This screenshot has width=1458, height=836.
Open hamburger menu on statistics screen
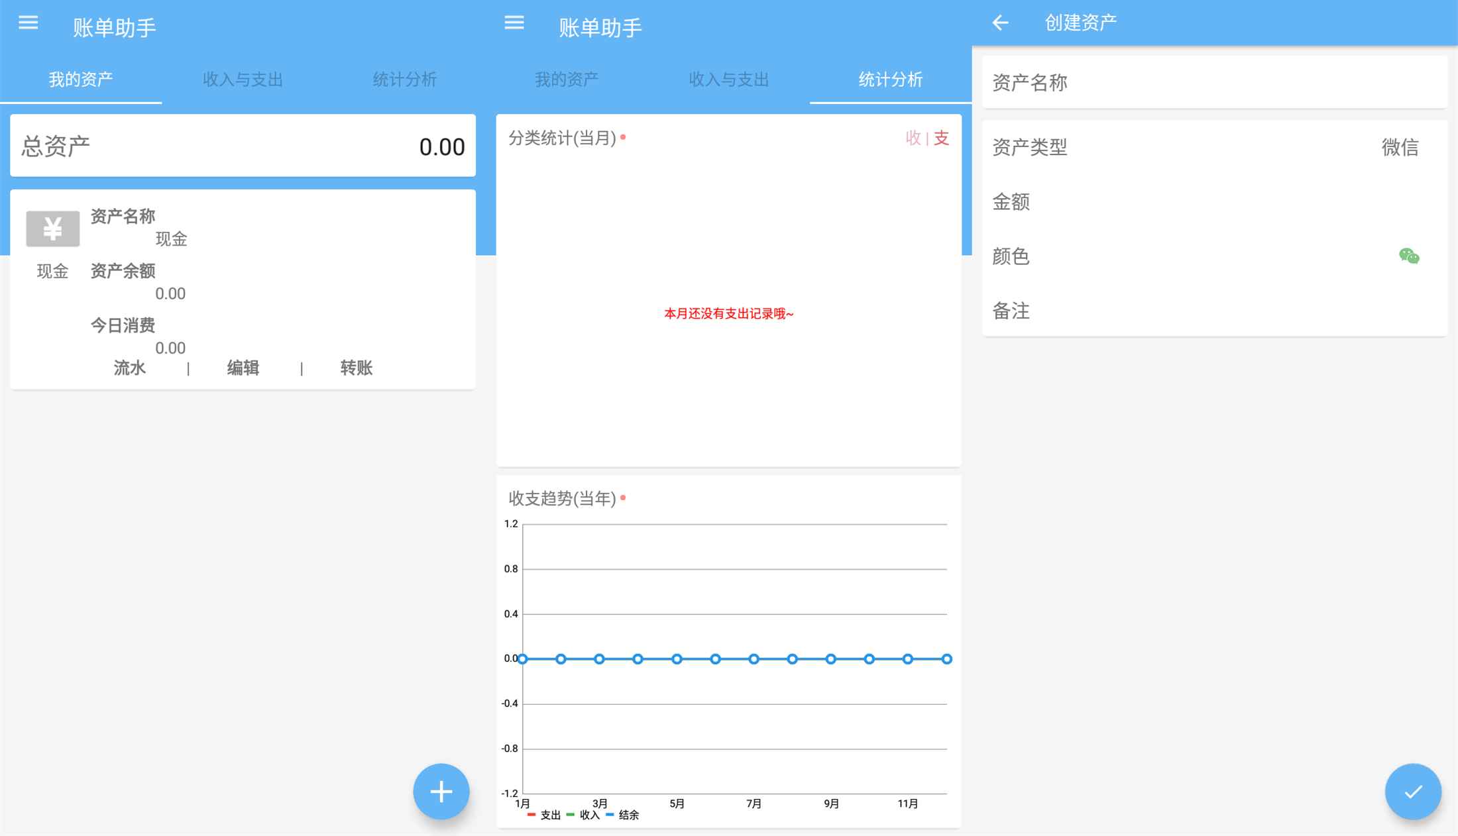(514, 23)
